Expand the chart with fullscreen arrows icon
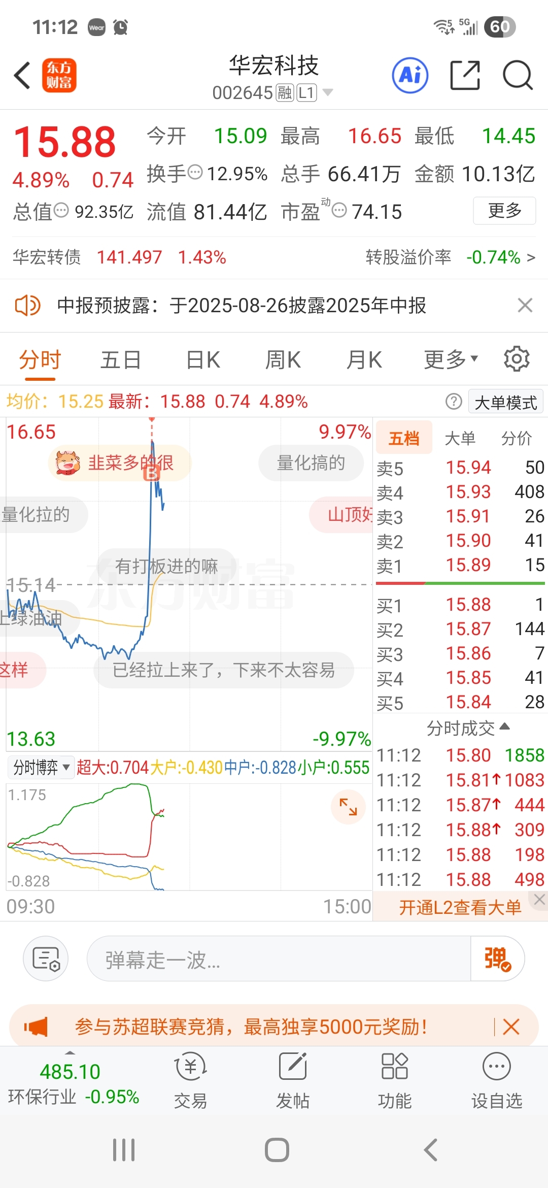 (348, 807)
